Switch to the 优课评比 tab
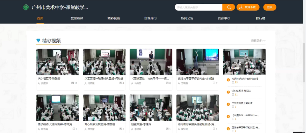 (150, 18)
